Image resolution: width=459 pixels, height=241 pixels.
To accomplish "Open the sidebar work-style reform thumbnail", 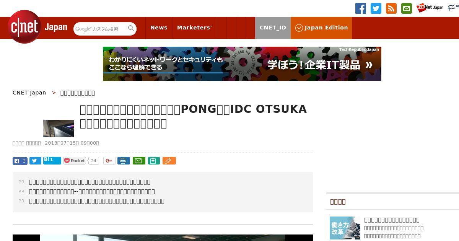I will tap(345, 228).
